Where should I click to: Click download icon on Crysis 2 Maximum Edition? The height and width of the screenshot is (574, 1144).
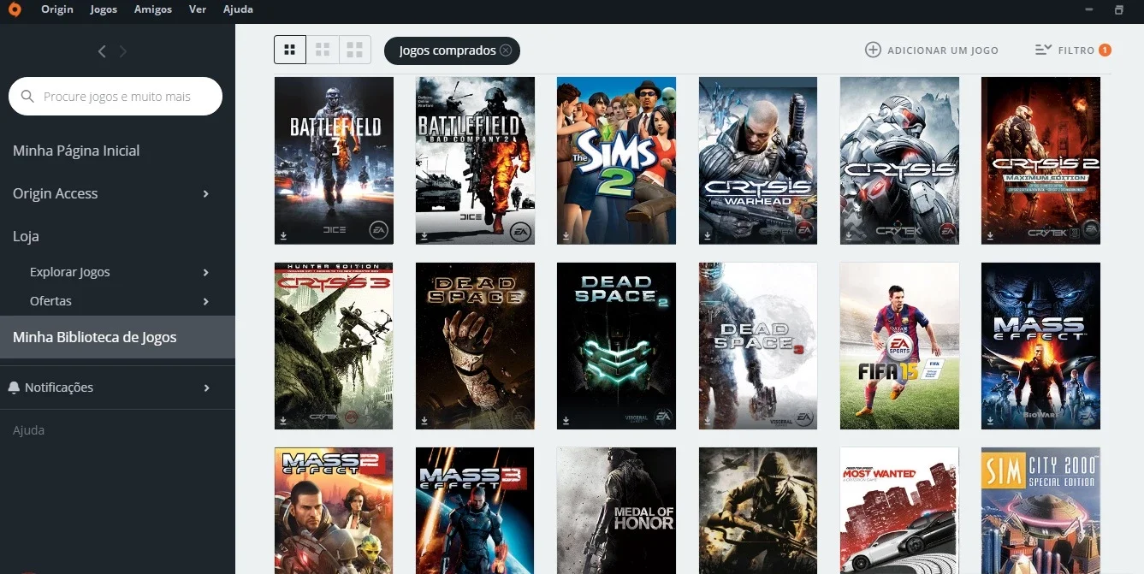tap(990, 234)
